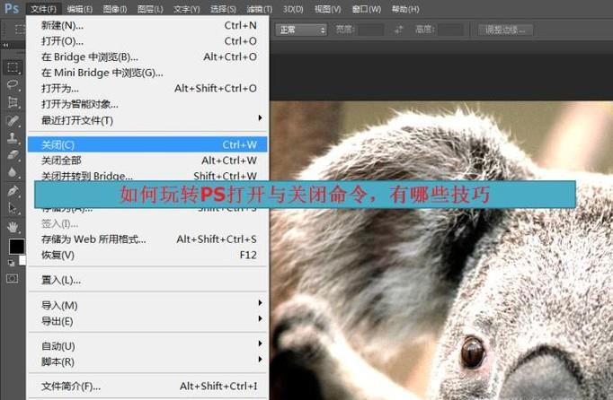The image size is (613, 400).
Task: Open the 正常 style dropdown
Action: [301, 30]
